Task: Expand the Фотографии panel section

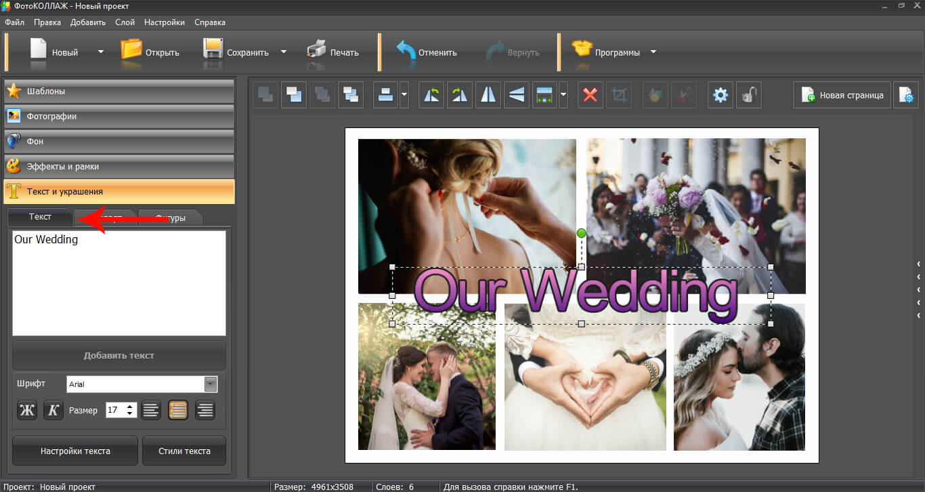Action: pyautogui.click(x=119, y=116)
